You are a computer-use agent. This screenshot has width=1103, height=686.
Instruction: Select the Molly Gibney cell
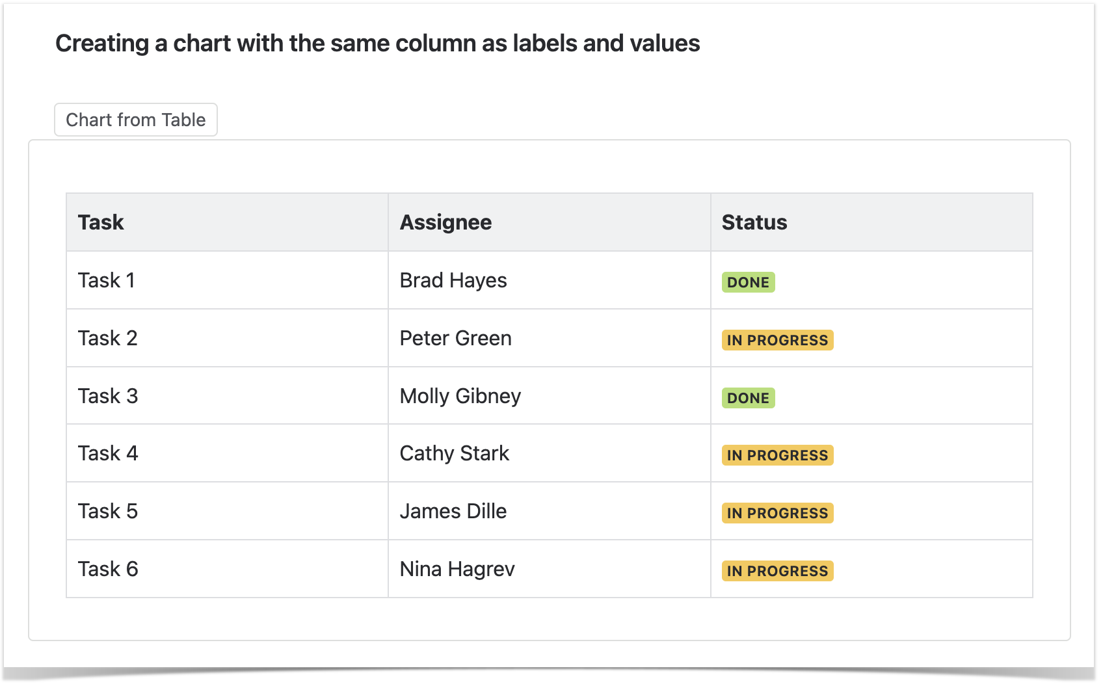pyautogui.click(x=460, y=396)
